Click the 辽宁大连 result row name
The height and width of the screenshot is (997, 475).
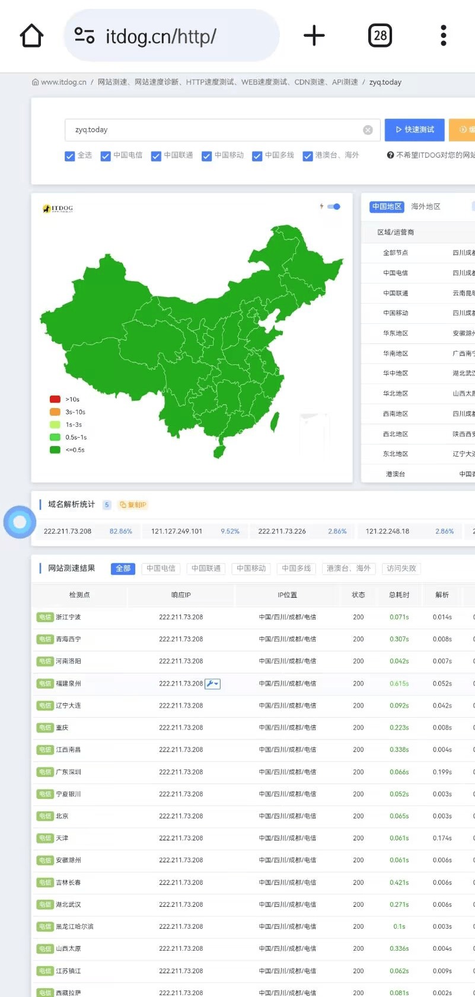(68, 706)
